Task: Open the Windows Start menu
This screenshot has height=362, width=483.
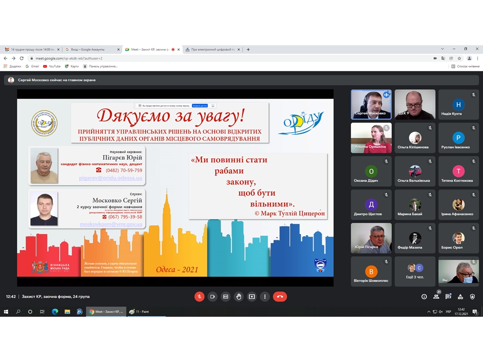Action: tap(6, 312)
